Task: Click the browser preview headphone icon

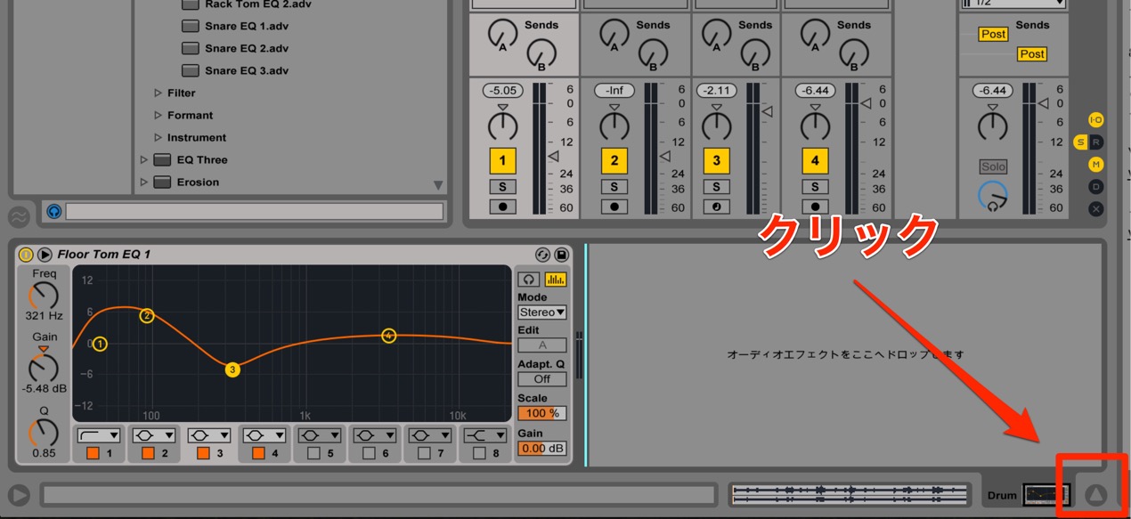Action: (53, 212)
